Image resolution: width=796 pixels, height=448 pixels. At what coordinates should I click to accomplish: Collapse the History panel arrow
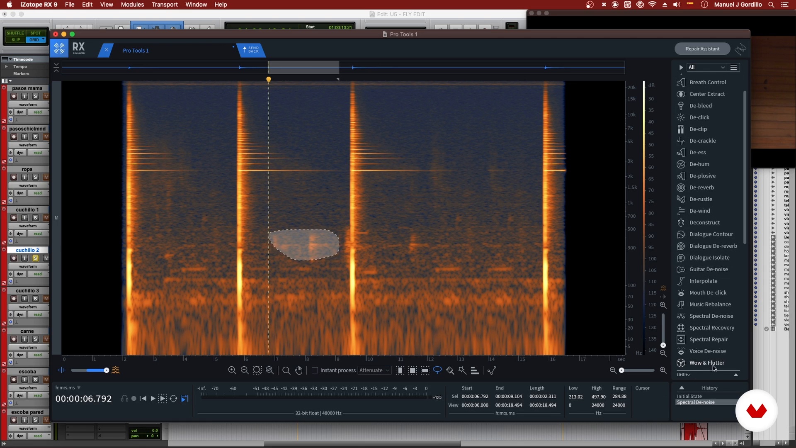click(x=682, y=388)
